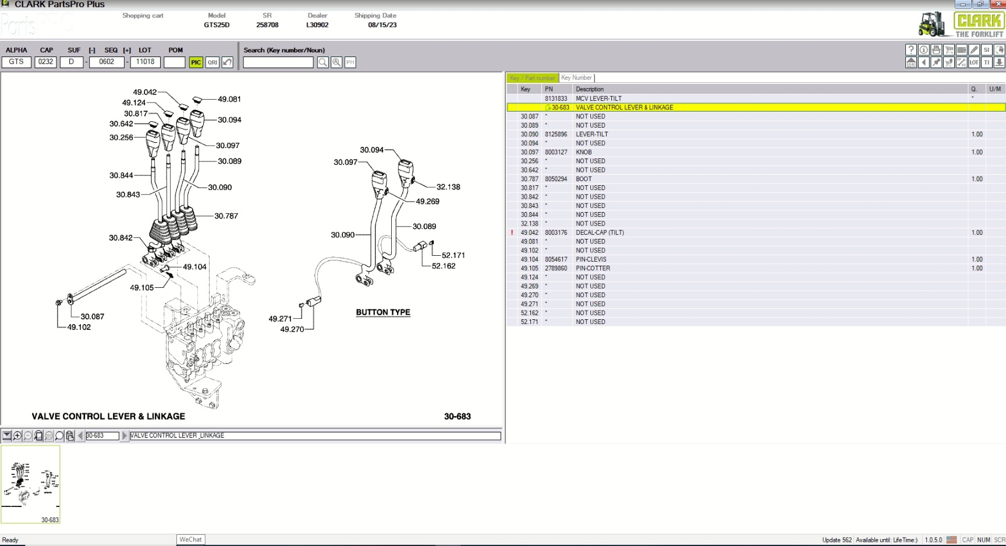Click the PIC green button
This screenshot has height=546, width=1006.
pyautogui.click(x=196, y=62)
